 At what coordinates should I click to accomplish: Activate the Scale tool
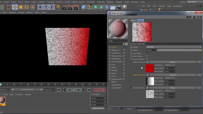pos(21,7)
